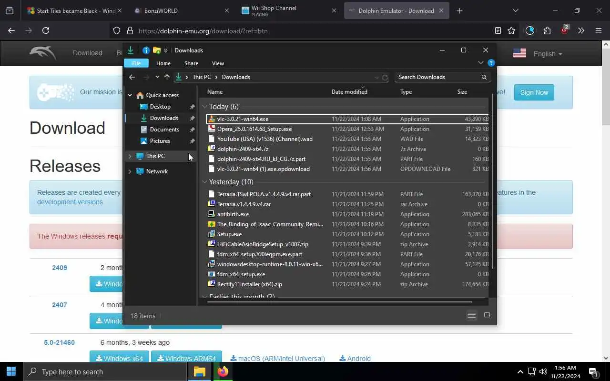Switch to the Wii Shop Channel tab

point(289,10)
